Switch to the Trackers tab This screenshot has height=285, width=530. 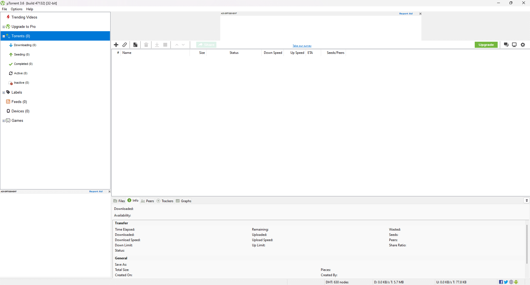165,201
